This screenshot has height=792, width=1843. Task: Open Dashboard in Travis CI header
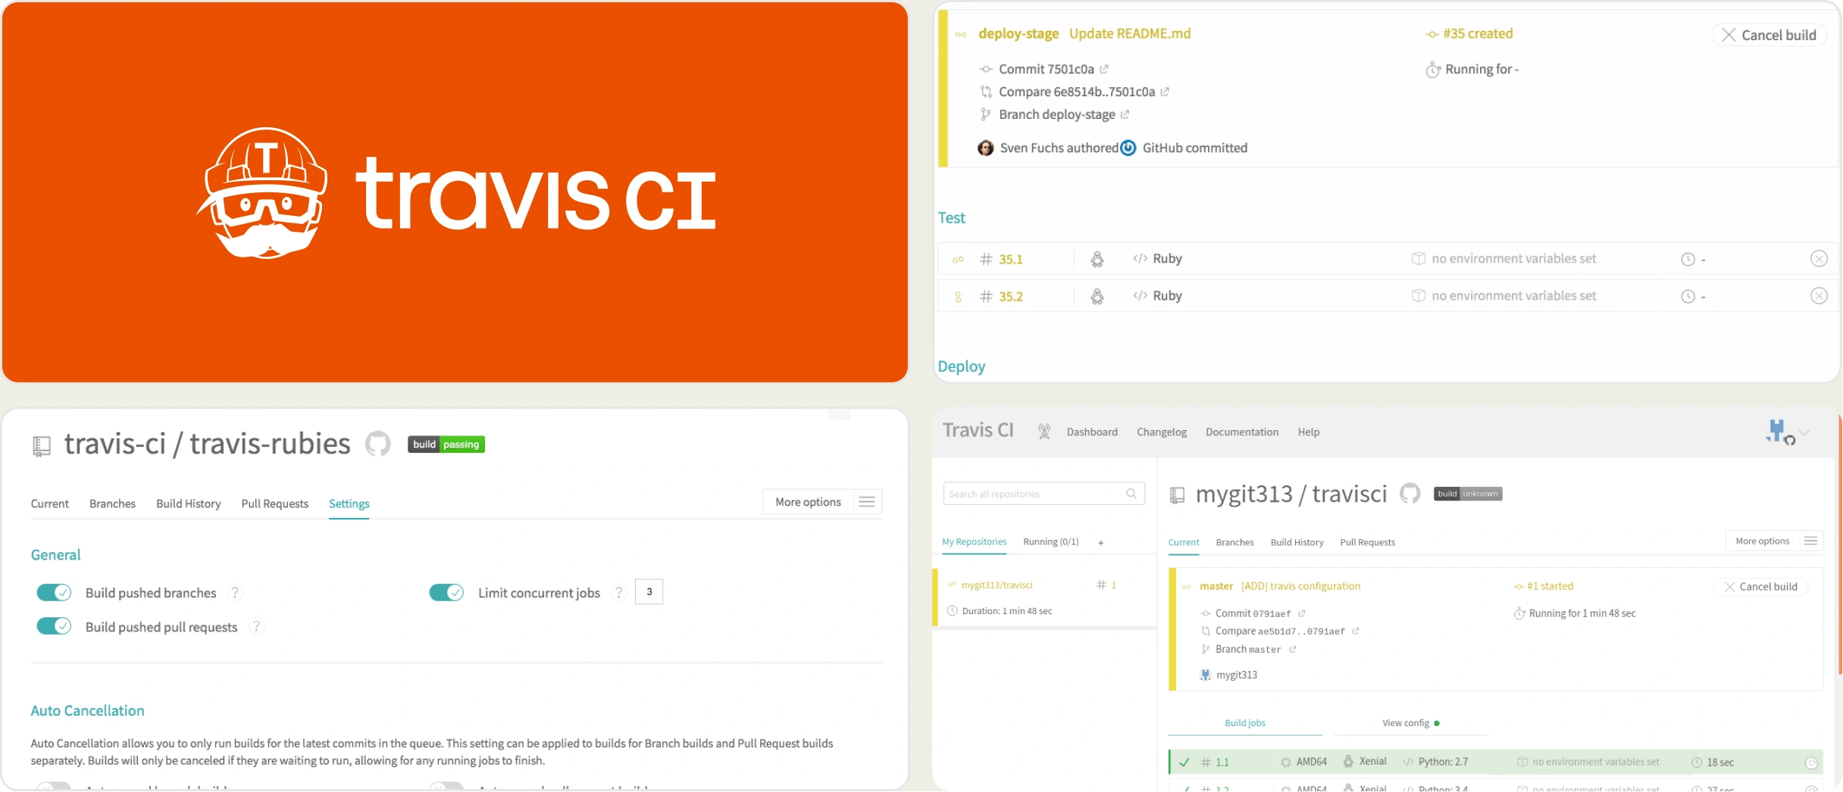[1092, 432]
